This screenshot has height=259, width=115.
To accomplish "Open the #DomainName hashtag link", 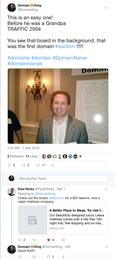I will [70, 58].
